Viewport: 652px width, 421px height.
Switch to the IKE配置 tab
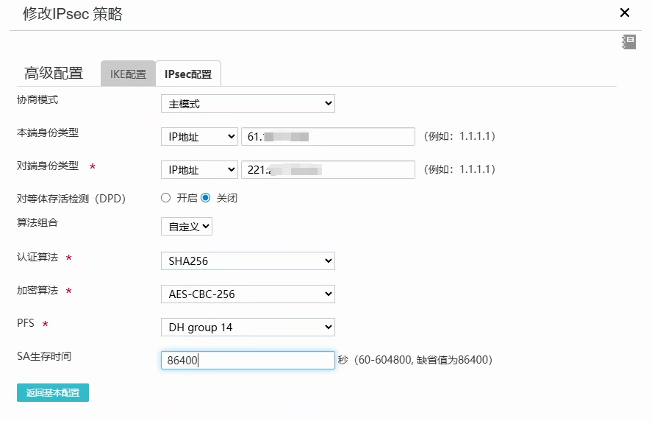click(x=128, y=74)
